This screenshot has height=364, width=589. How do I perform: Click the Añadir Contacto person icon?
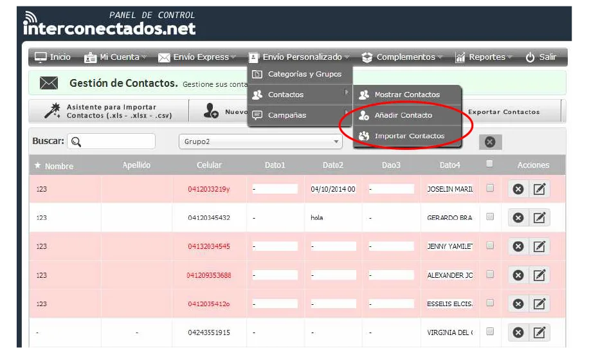363,115
